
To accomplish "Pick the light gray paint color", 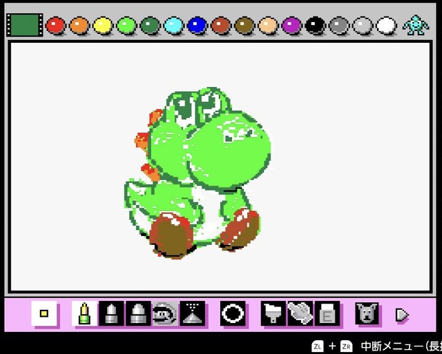I will coord(363,26).
